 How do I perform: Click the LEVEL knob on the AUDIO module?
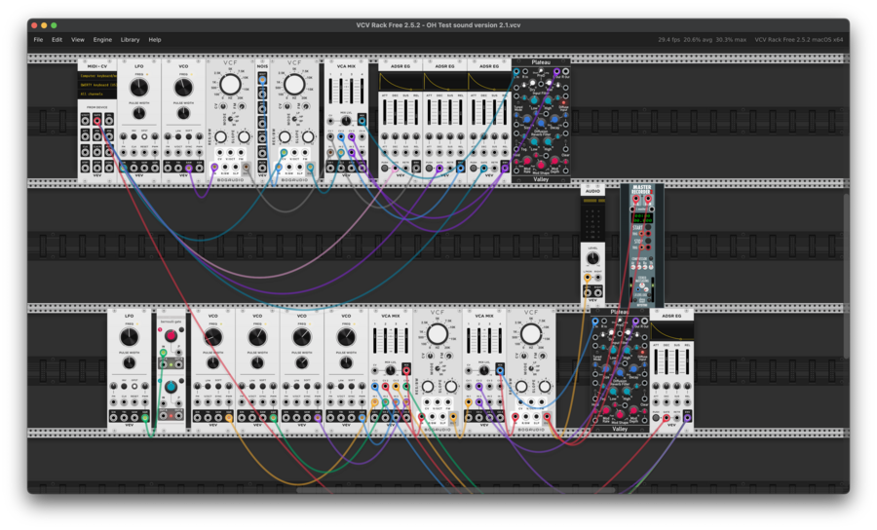(x=592, y=258)
